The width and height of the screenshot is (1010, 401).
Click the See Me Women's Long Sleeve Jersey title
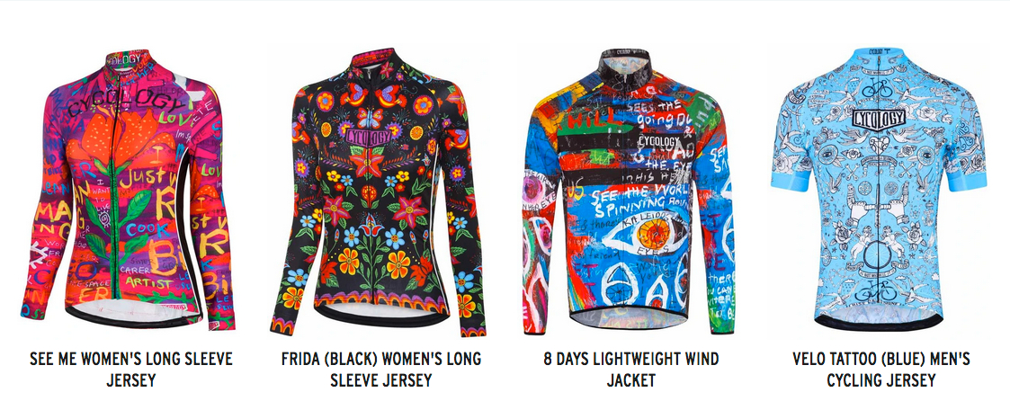pyautogui.click(x=130, y=370)
